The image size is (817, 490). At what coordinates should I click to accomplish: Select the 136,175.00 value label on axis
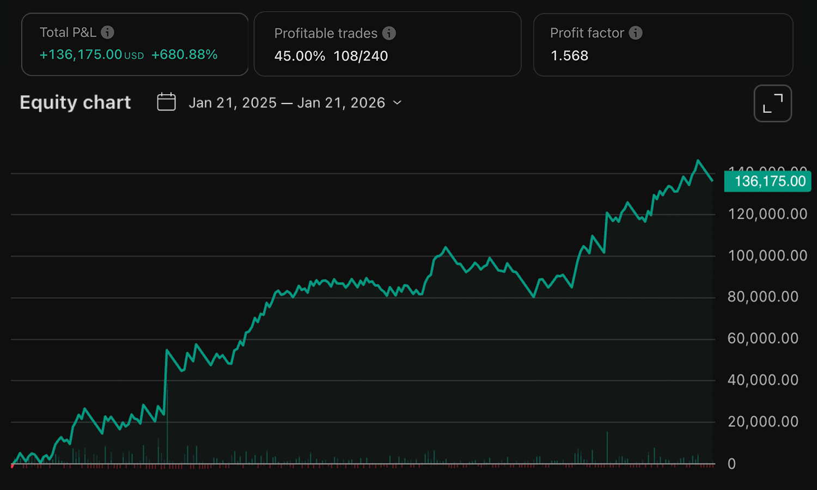(767, 181)
